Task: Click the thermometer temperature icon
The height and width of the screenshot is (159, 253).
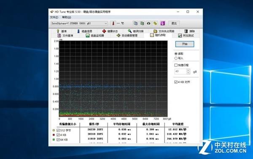Action: [x=113, y=23]
